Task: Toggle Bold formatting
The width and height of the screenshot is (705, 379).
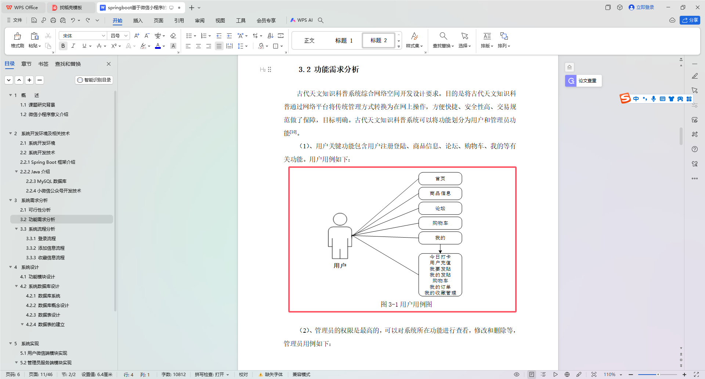Action: (63, 46)
